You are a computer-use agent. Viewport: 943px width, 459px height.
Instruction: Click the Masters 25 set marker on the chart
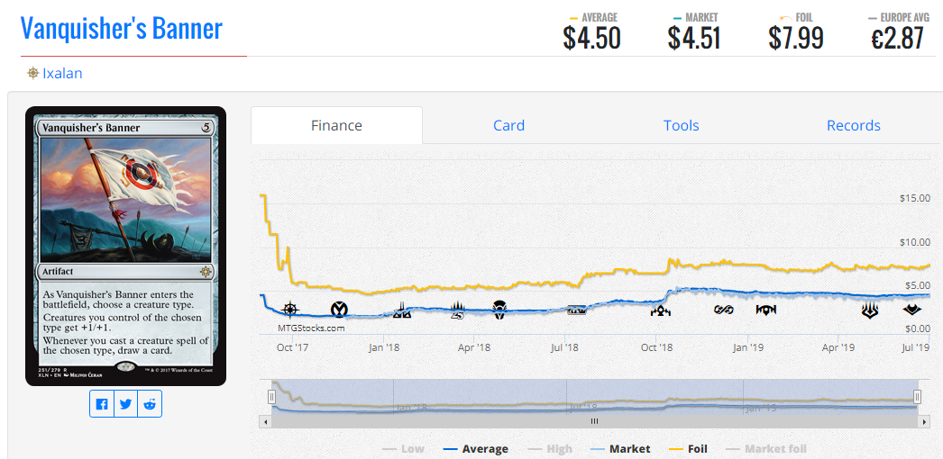(x=460, y=310)
